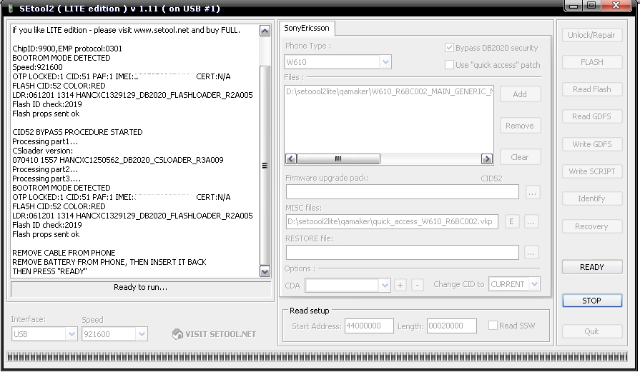Click the Add file button
This screenshot has height=372, width=640.
coord(520,94)
